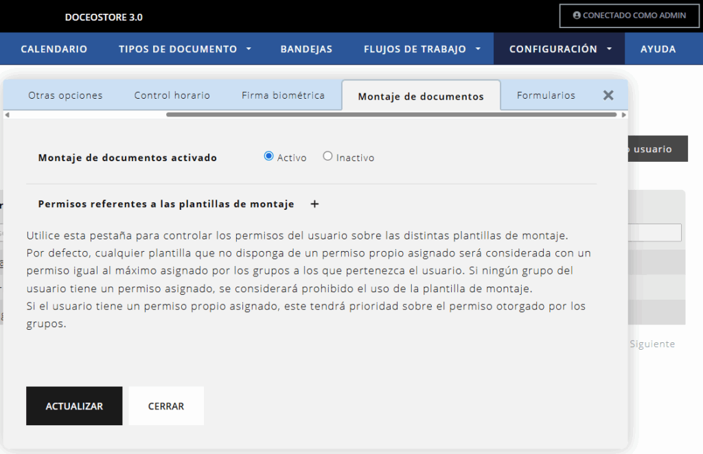Switch to the Control horario tab

172,95
